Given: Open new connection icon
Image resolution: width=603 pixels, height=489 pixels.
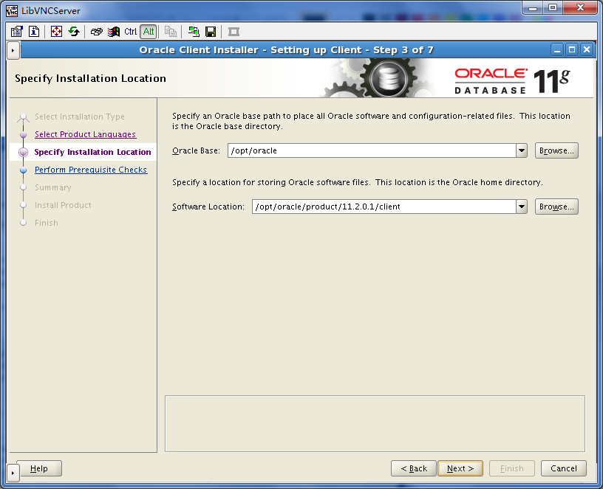Looking at the screenshot, I should (194, 32).
